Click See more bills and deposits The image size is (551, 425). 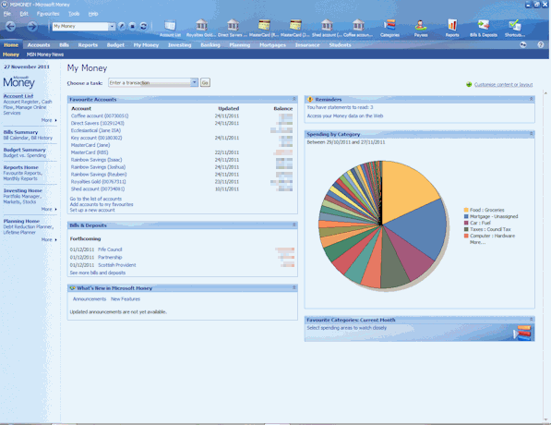[97, 273]
